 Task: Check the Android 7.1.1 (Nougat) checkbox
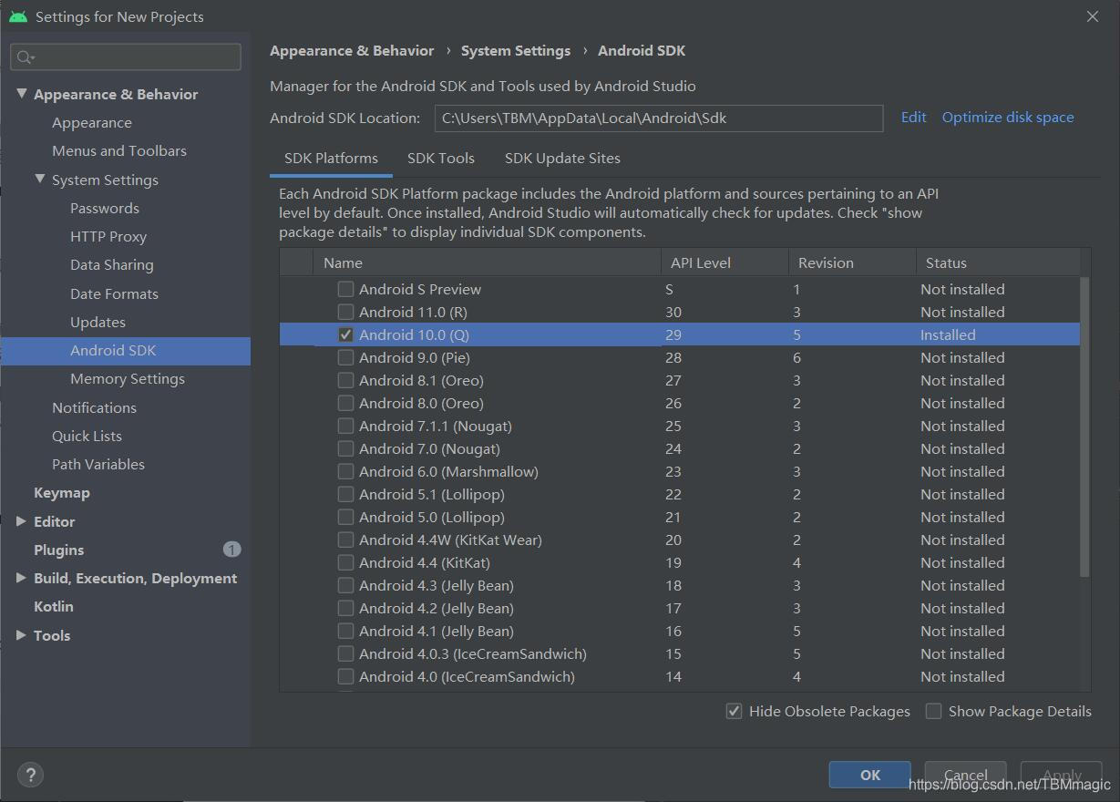345,426
